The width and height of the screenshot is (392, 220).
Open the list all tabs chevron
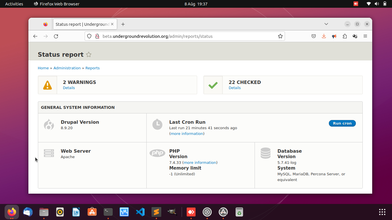326,24
